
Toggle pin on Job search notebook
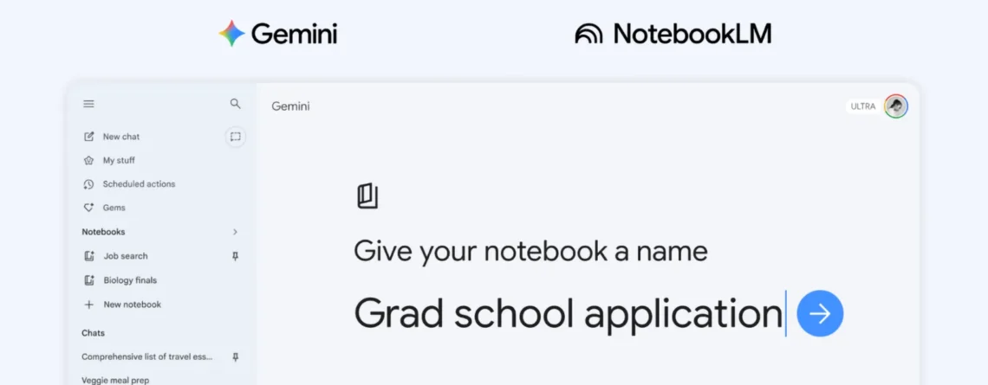point(235,256)
